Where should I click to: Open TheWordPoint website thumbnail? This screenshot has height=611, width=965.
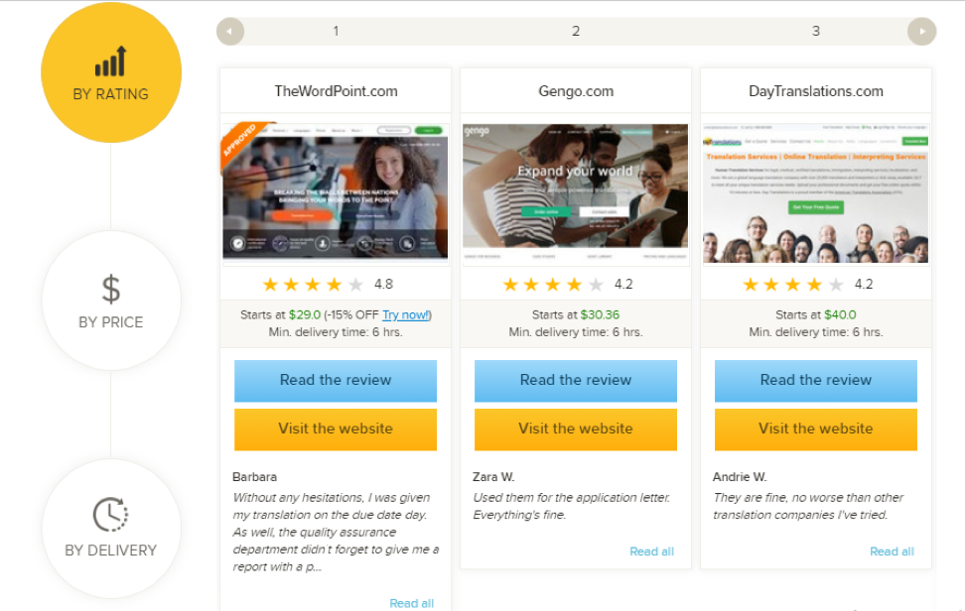336,191
